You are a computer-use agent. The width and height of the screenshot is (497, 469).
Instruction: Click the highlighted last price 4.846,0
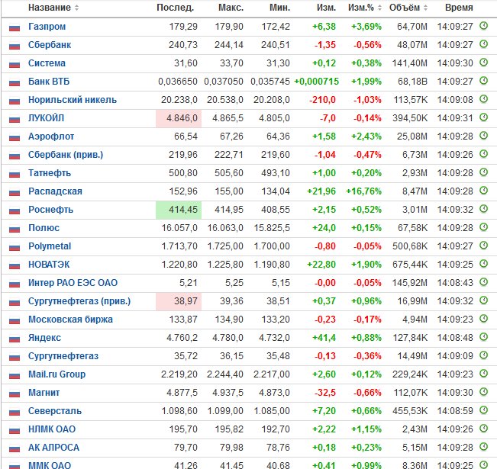179,118
